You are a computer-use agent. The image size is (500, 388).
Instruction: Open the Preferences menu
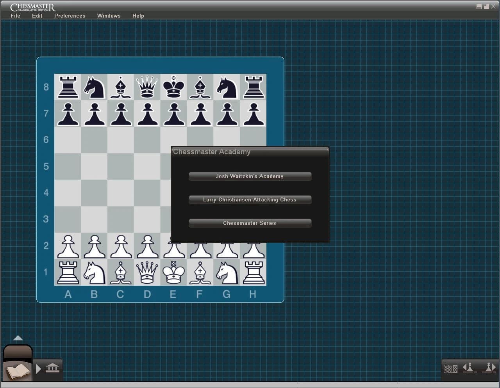click(x=70, y=16)
